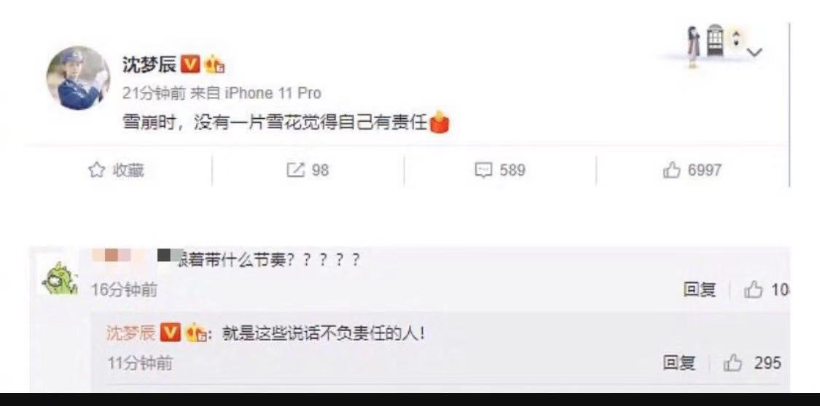Open the green dinosaur commenter avatar
Image resolution: width=820 pixels, height=406 pixels.
tap(59, 278)
